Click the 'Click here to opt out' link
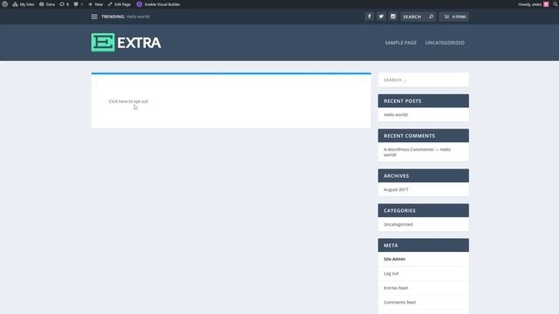 (128, 101)
